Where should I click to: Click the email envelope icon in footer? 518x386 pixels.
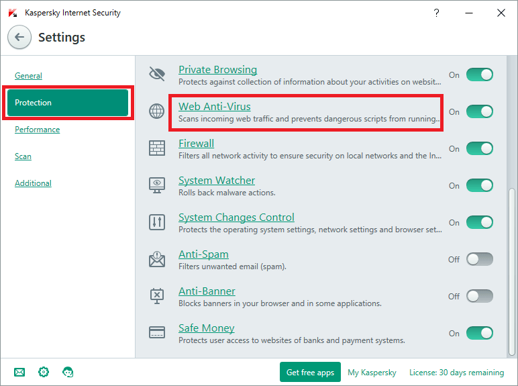(19, 372)
